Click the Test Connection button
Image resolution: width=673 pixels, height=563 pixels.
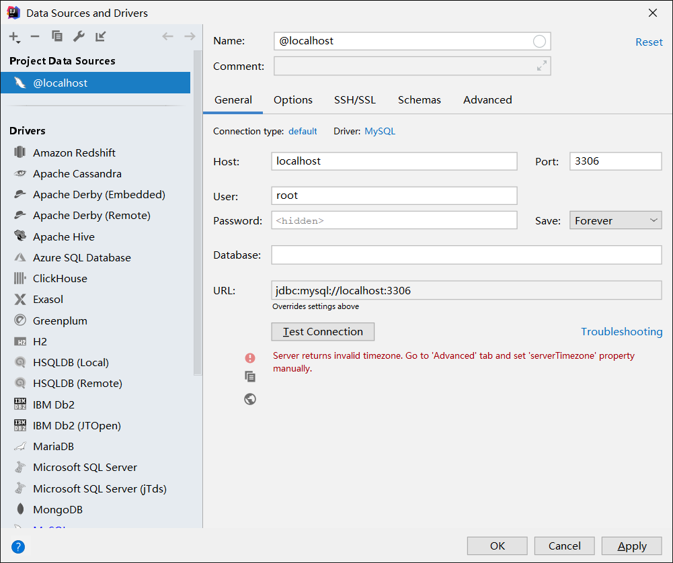click(x=323, y=332)
